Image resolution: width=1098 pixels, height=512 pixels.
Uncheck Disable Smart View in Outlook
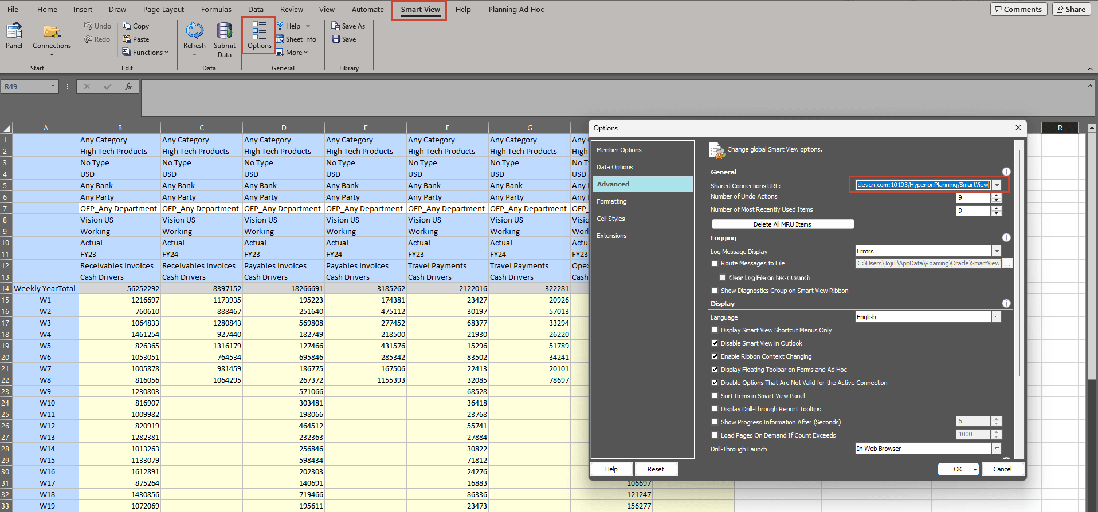point(715,343)
